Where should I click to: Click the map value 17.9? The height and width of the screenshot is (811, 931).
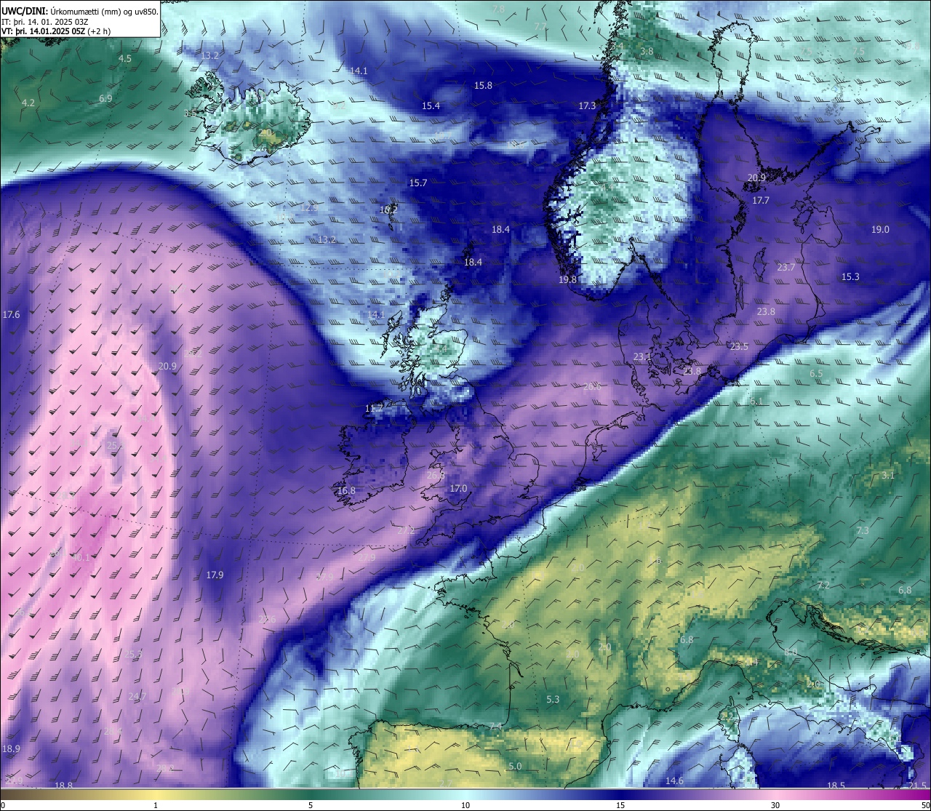pos(215,575)
